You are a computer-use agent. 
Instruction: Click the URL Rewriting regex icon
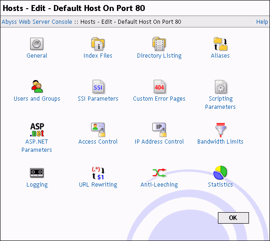[98, 173]
